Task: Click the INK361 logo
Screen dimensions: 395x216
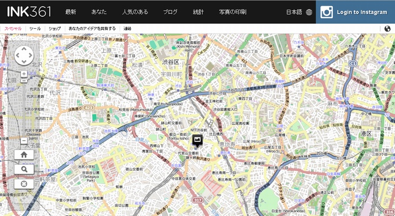Action: [29, 12]
